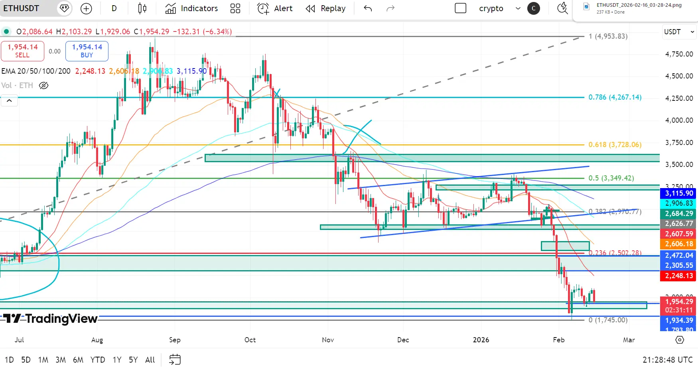Toggle visibility of the Vol indicator
Viewport: 698px width, 371px height.
43,85
